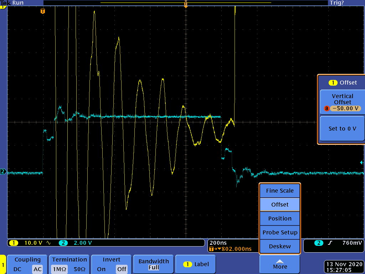Screen dimensions: 365x274
Task: Select the orange trigger position marker at top center
Action: point(185,4)
